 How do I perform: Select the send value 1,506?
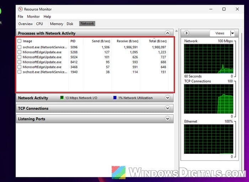click(x=106, y=47)
